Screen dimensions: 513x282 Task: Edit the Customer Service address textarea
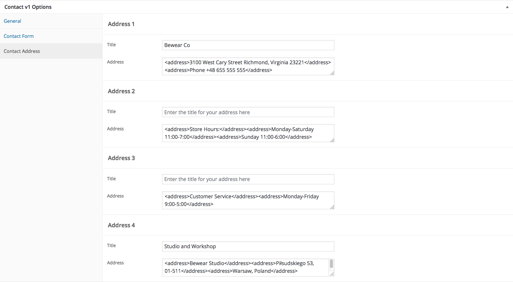click(x=248, y=200)
